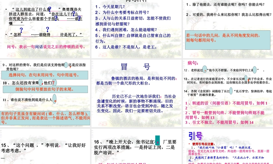Click the pink heading '病句:'
The height and width of the screenshot is (164, 273).
(193, 63)
